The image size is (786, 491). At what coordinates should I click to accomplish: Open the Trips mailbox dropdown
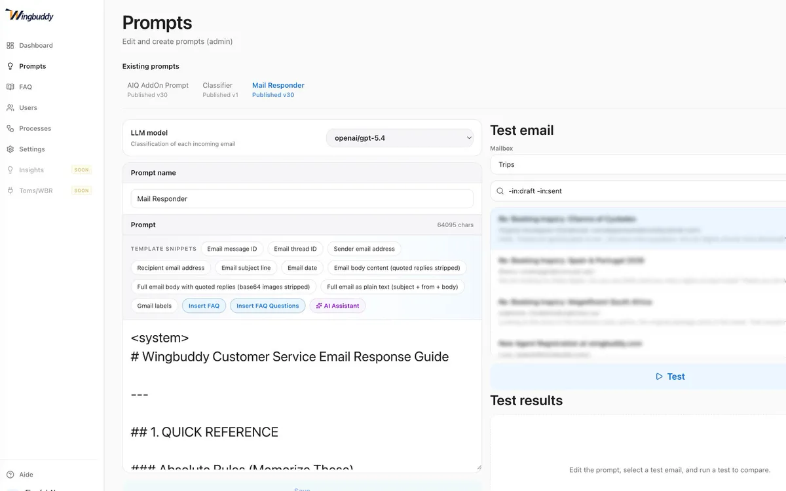pos(638,164)
